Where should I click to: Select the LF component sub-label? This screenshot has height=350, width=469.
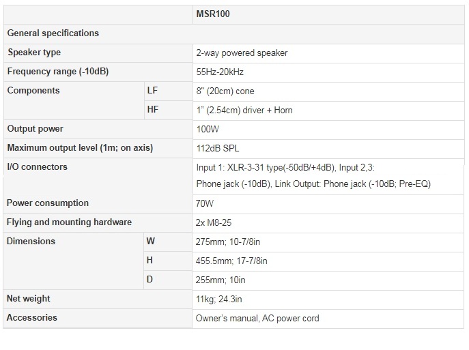[x=152, y=90]
